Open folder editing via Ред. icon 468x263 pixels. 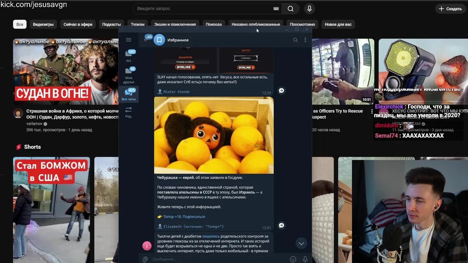click(x=129, y=112)
